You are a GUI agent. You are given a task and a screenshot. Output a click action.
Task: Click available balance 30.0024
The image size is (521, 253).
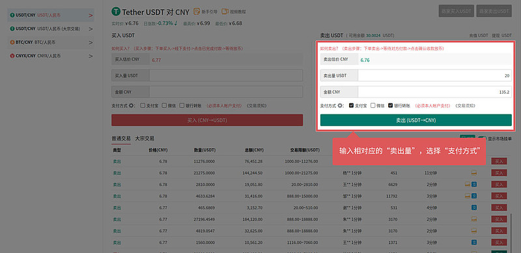click(374, 35)
